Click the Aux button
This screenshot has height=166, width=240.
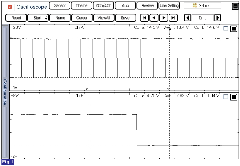pos(125,6)
